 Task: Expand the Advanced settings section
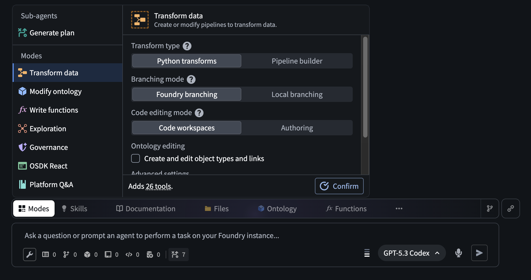click(160, 173)
